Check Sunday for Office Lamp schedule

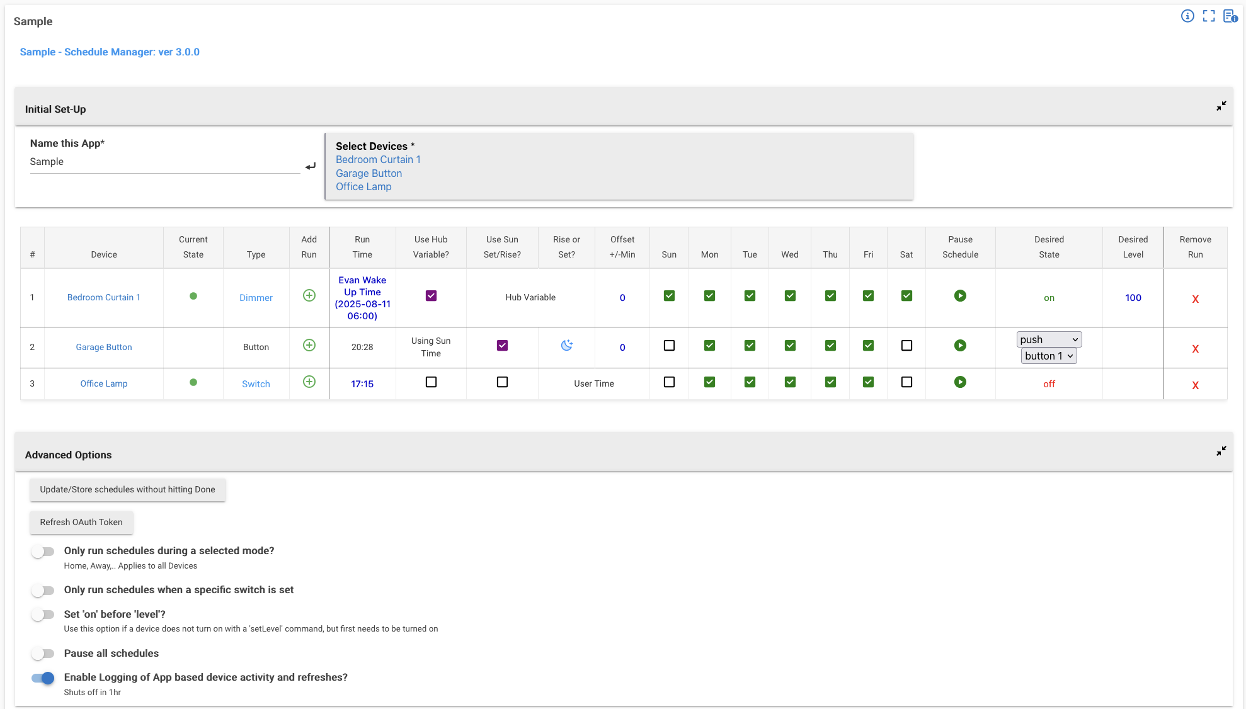pyautogui.click(x=669, y=382)
